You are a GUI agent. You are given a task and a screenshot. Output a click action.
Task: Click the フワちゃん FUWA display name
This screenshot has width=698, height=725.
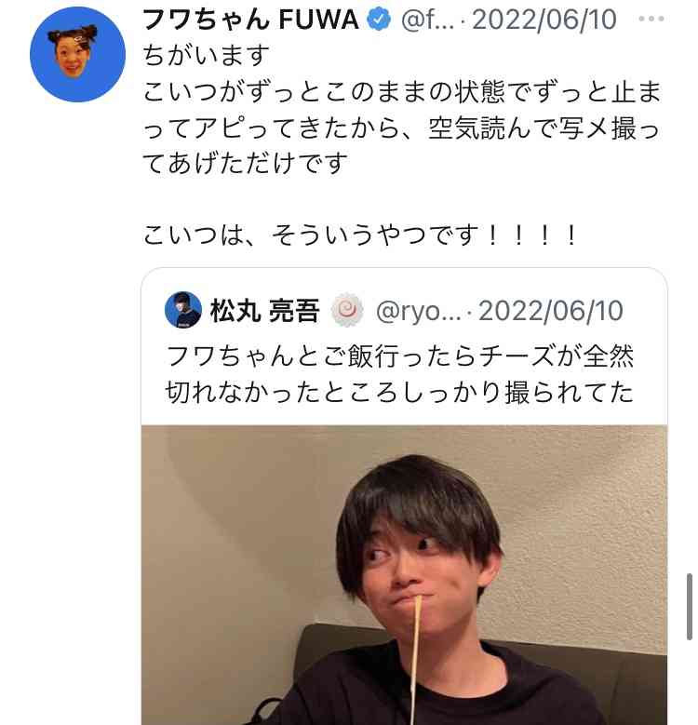point(250,20)
